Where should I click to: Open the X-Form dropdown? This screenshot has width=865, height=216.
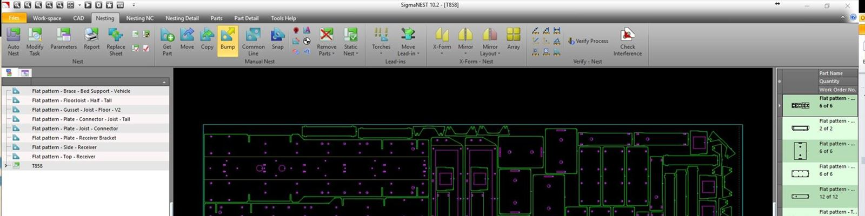click(x=442, y=42)
